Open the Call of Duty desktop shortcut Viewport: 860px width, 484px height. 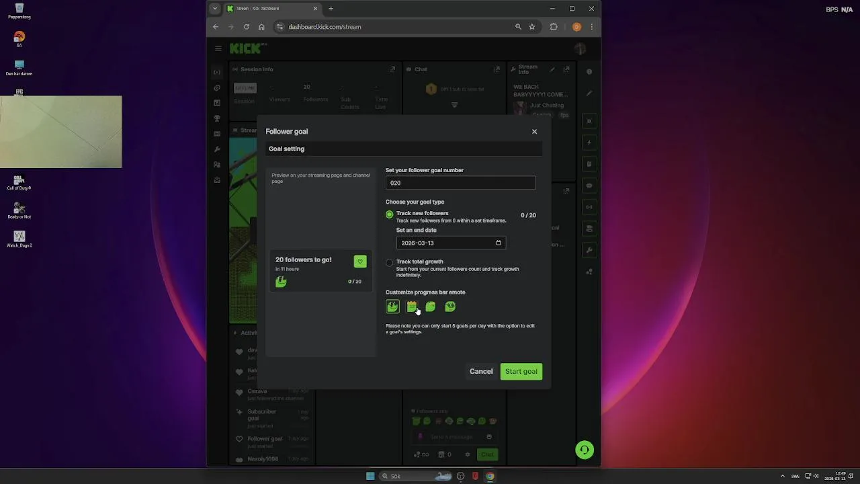point(19,182)
